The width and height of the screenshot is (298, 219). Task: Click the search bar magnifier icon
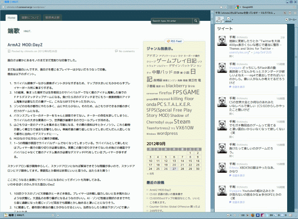pyautogui.click(x=294, y=7)
